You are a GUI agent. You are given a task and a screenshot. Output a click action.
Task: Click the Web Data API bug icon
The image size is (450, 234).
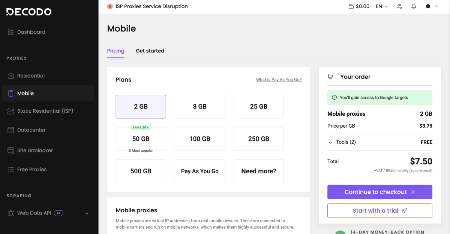[x=10, y=213]
